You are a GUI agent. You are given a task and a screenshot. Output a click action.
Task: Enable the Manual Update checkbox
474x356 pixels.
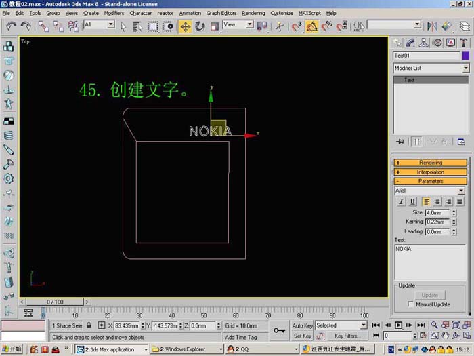point(410,304)
